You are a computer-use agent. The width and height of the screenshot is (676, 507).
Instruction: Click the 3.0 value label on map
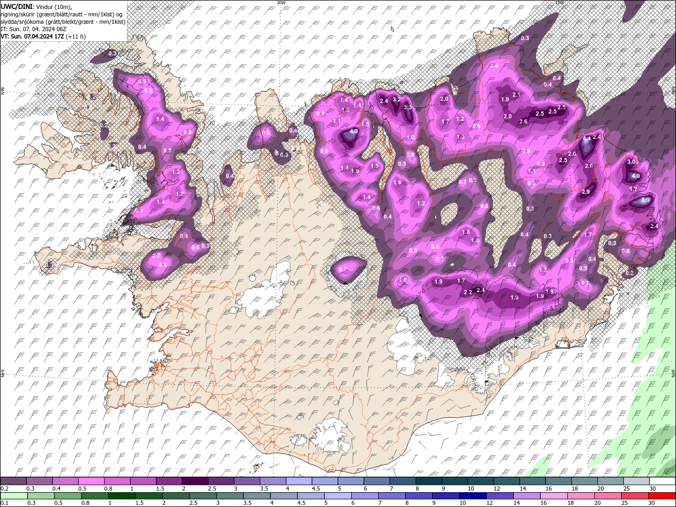pyautogui.click(x=631, y=162)
